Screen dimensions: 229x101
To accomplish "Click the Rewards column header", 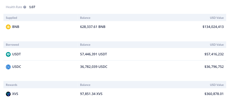I will pyautogui.click(x=12, y=85).
